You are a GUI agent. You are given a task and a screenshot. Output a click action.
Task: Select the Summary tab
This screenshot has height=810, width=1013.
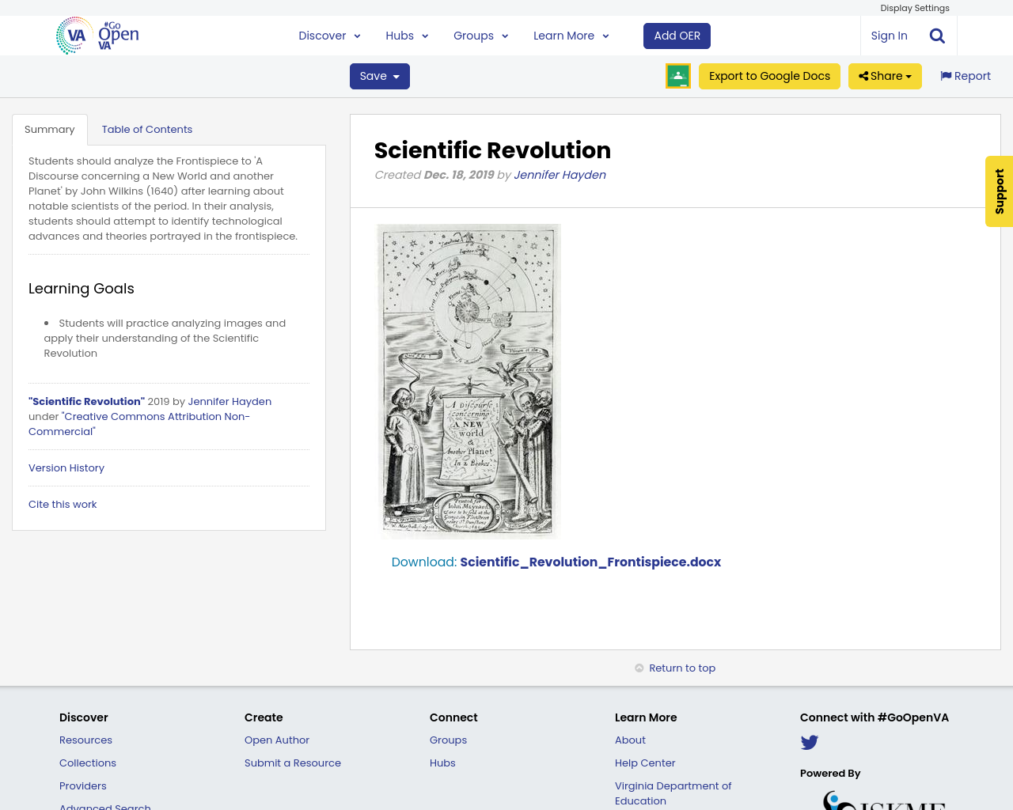50,129
